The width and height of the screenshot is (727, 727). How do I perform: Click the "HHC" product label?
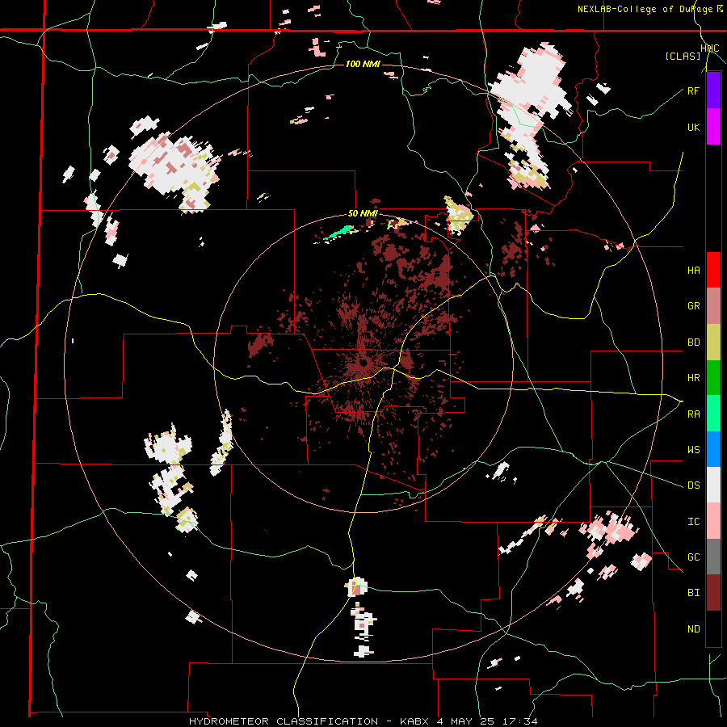709,48
